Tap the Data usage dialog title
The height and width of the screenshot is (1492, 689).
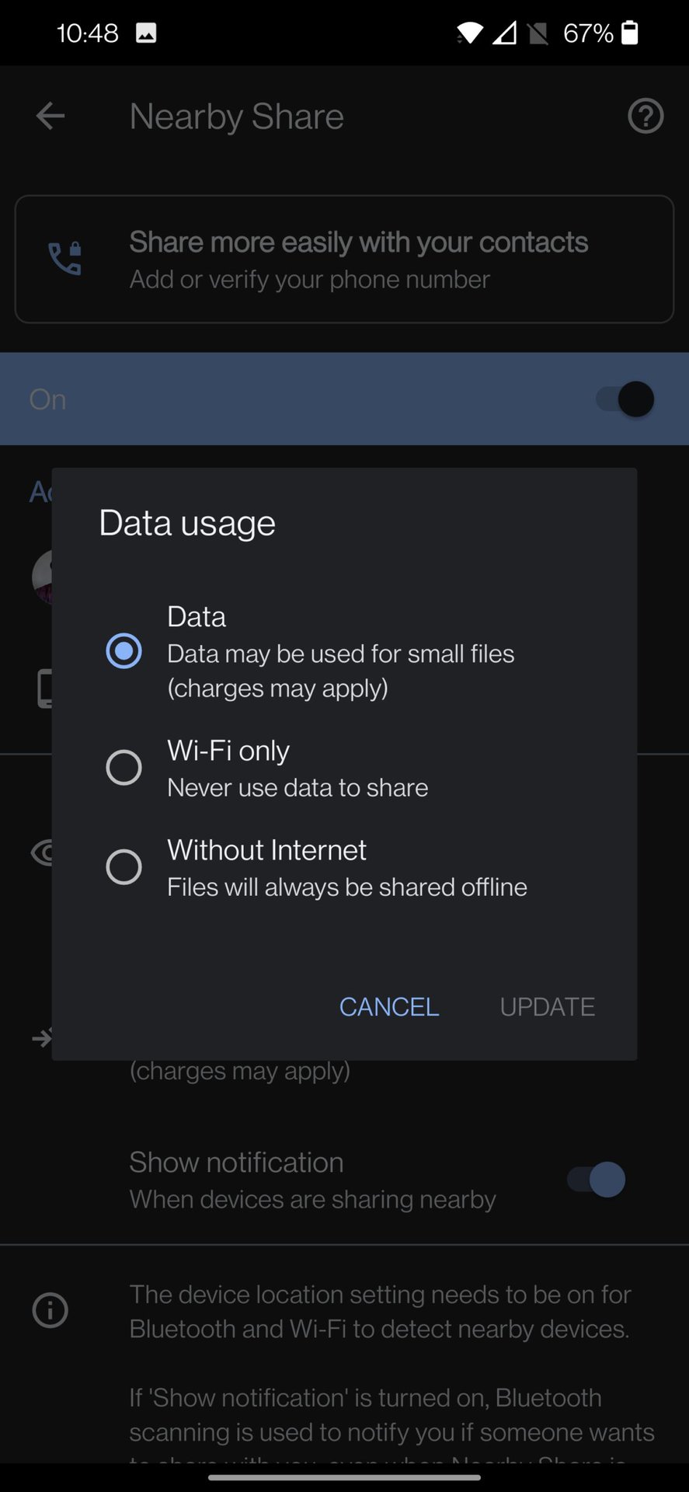click(187, 523)
